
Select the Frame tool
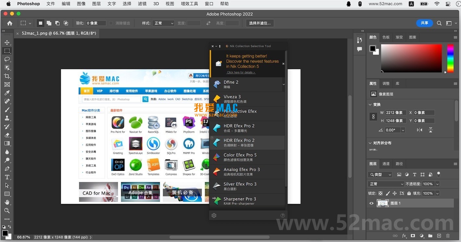click(x=7, y=84)
